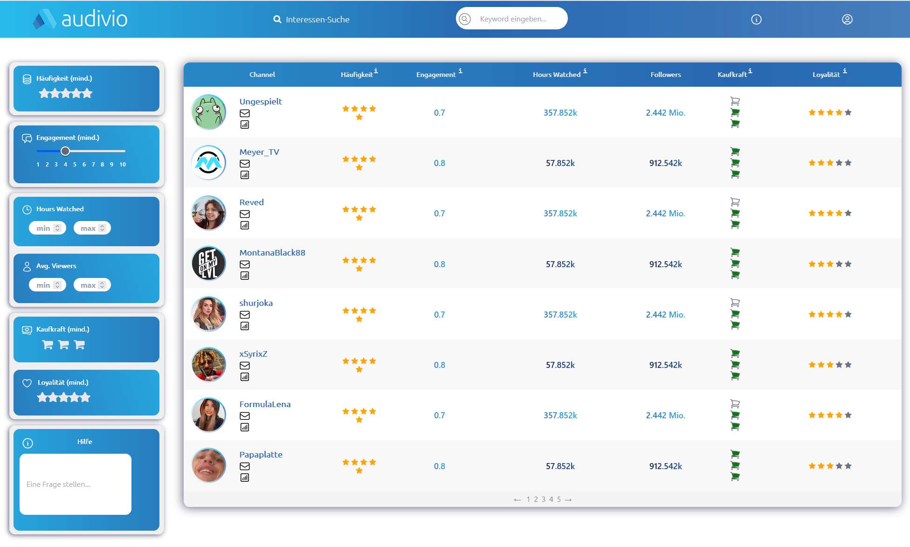Click the mail icon under Ungespielt
The image size is (910, 547).
pyautogui.click(x=245, y=113)
